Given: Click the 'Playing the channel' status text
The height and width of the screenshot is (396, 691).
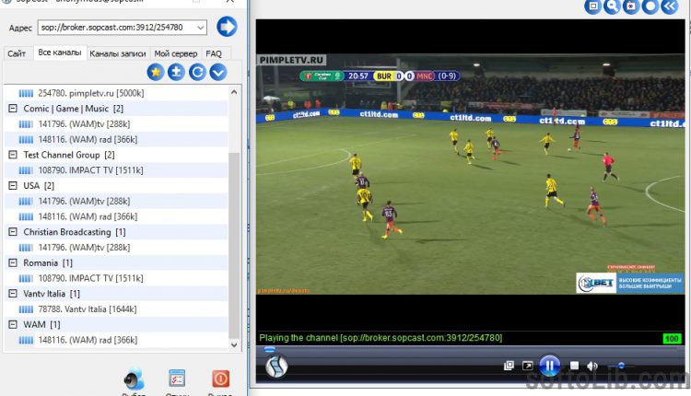Looking at the screenshot, I should [x=381, y=338].
